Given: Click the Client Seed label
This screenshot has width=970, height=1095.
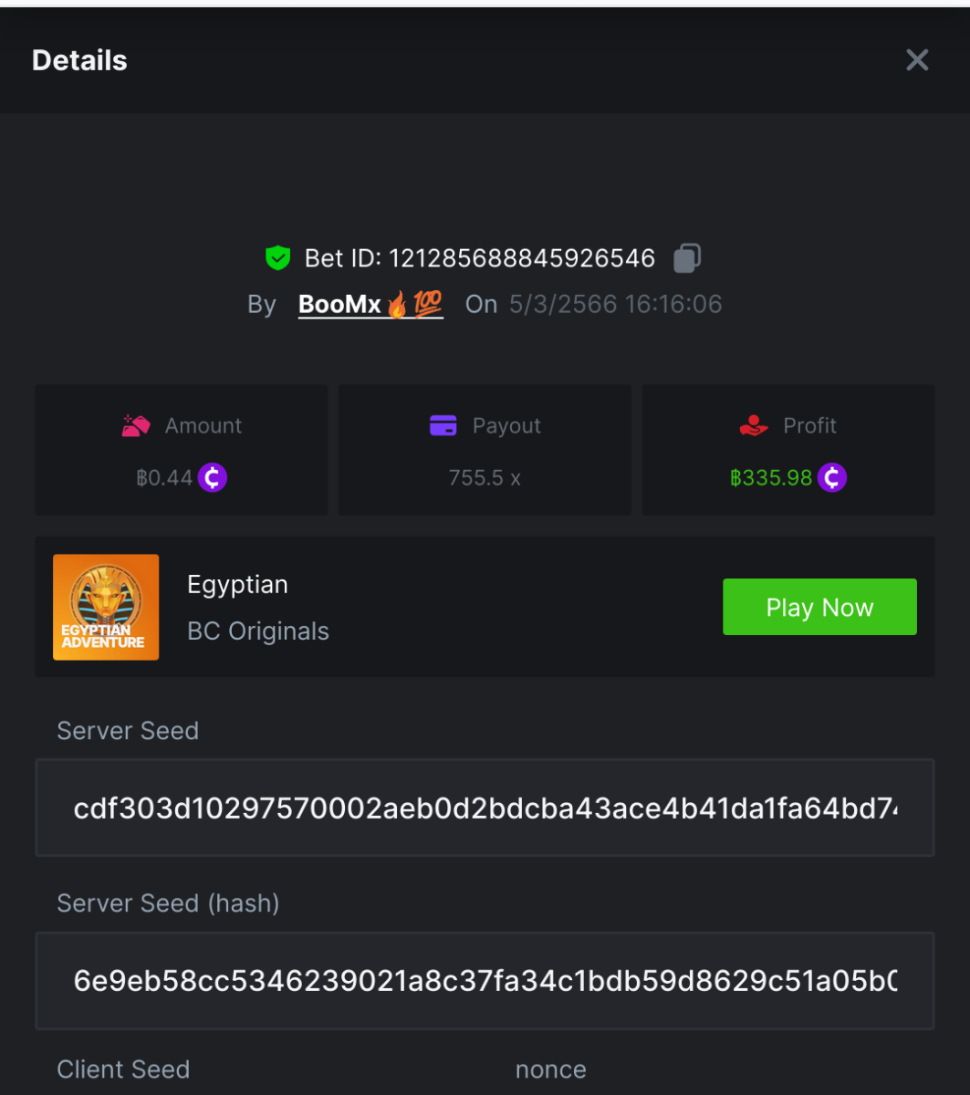Looking at the screenshot, I should coord(123,1069).
